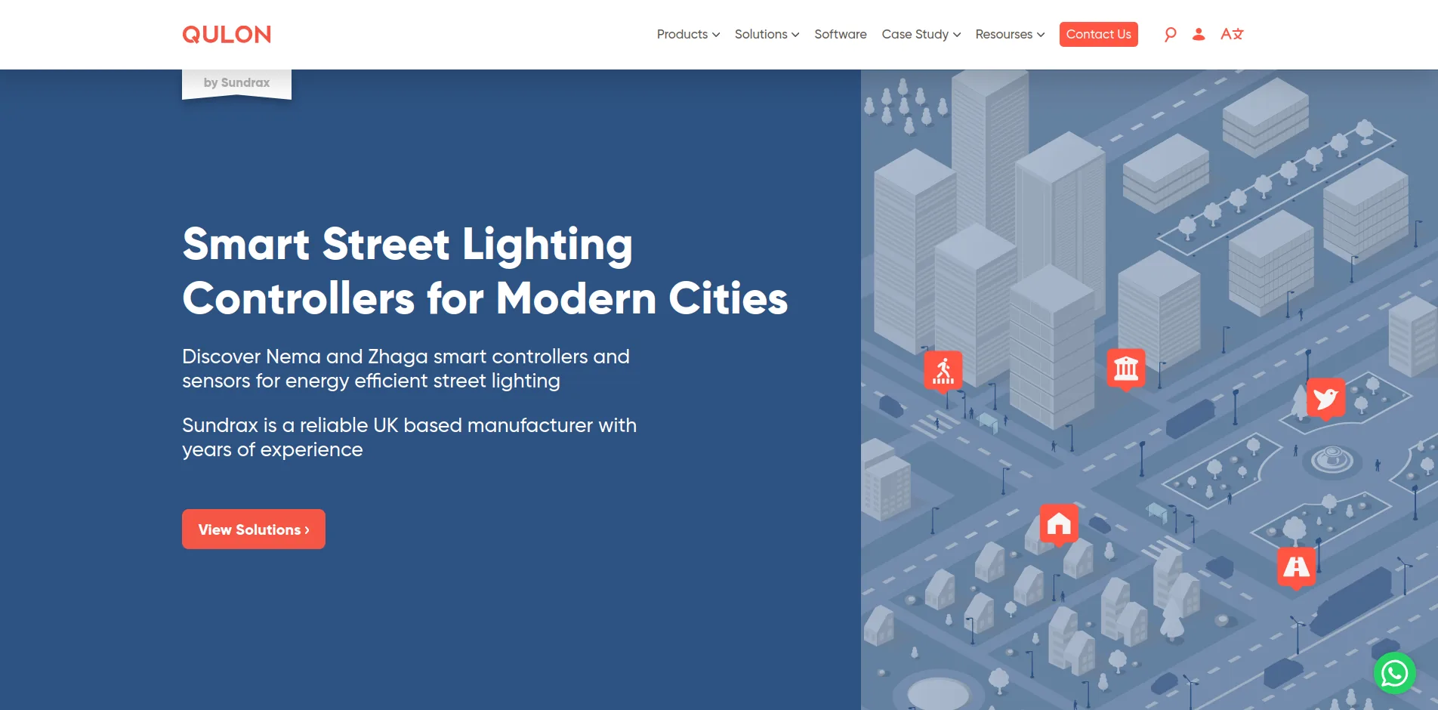Open the user account icon
This screenshot has height=710, width=1438.
[1199, 34]
